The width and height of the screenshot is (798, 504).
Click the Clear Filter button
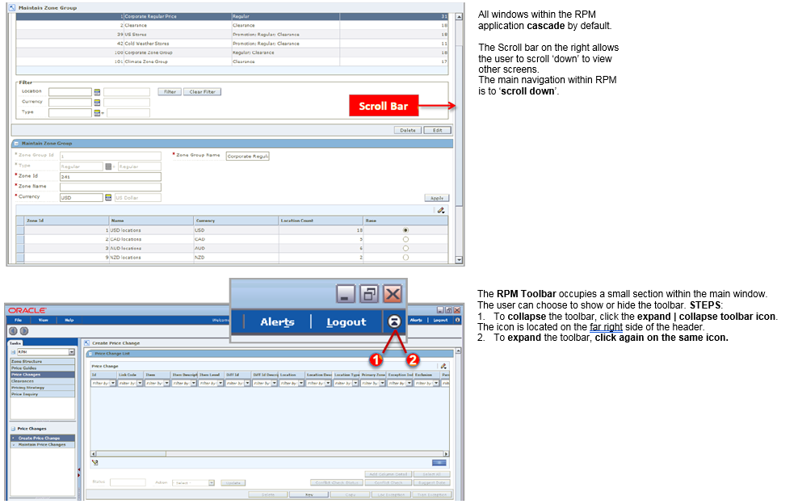201,91
